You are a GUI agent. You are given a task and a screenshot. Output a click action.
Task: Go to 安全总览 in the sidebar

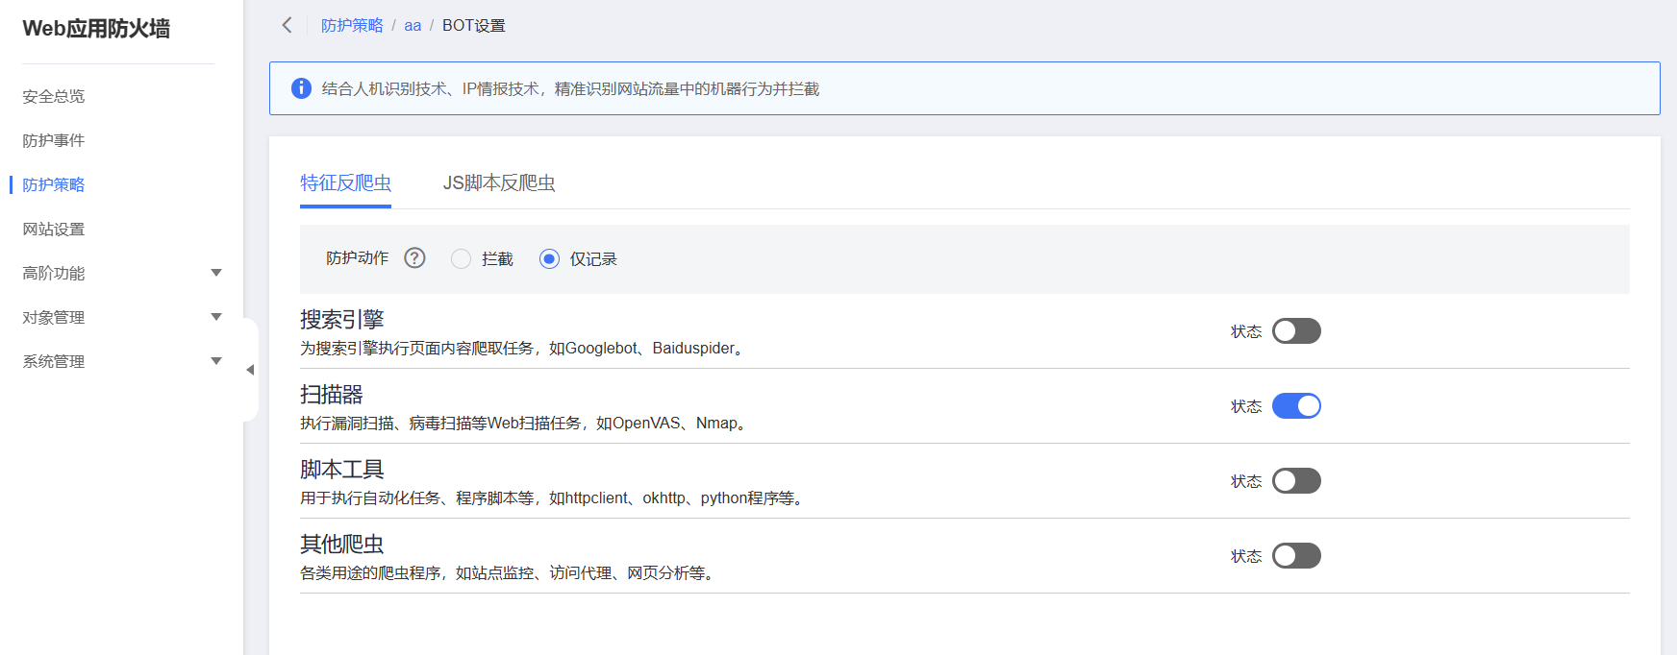[x=54, y=96]
